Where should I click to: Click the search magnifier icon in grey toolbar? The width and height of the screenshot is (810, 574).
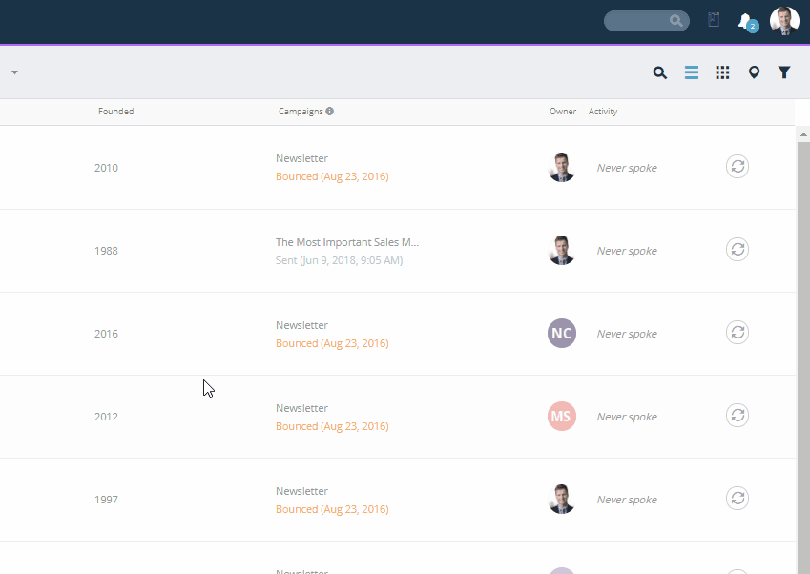[659, 72]
